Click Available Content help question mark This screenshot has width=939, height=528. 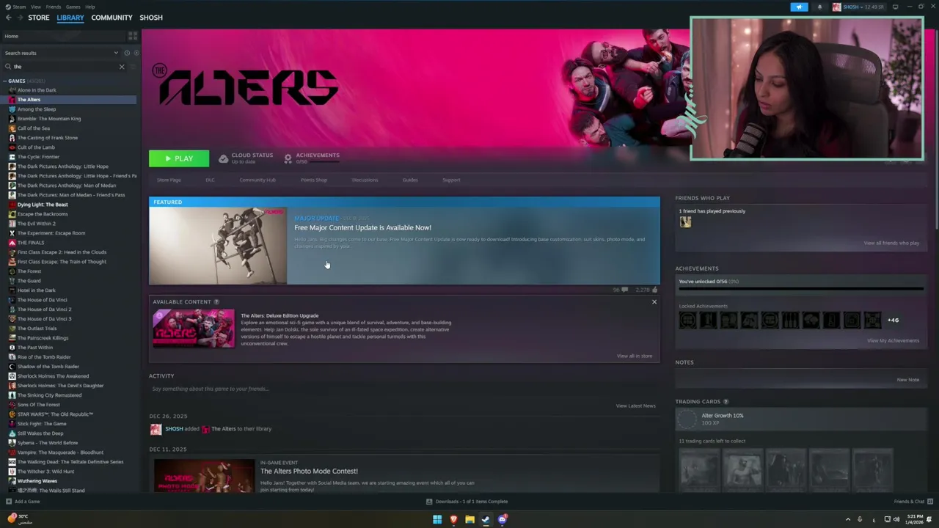pos(216,302)
